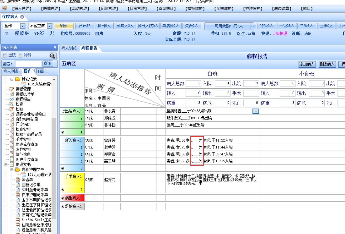Image resolution: width=345 pixels, height=234 pixels.
Task: Select the 体征信息 tree item
Action: [23, 155]
